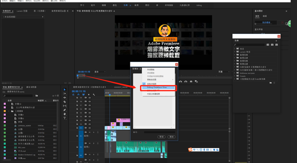Image resolution: width=297 pixels, height=163 pixels.
Task: Select the Selection tool arrow
Action: pos(65,90)
